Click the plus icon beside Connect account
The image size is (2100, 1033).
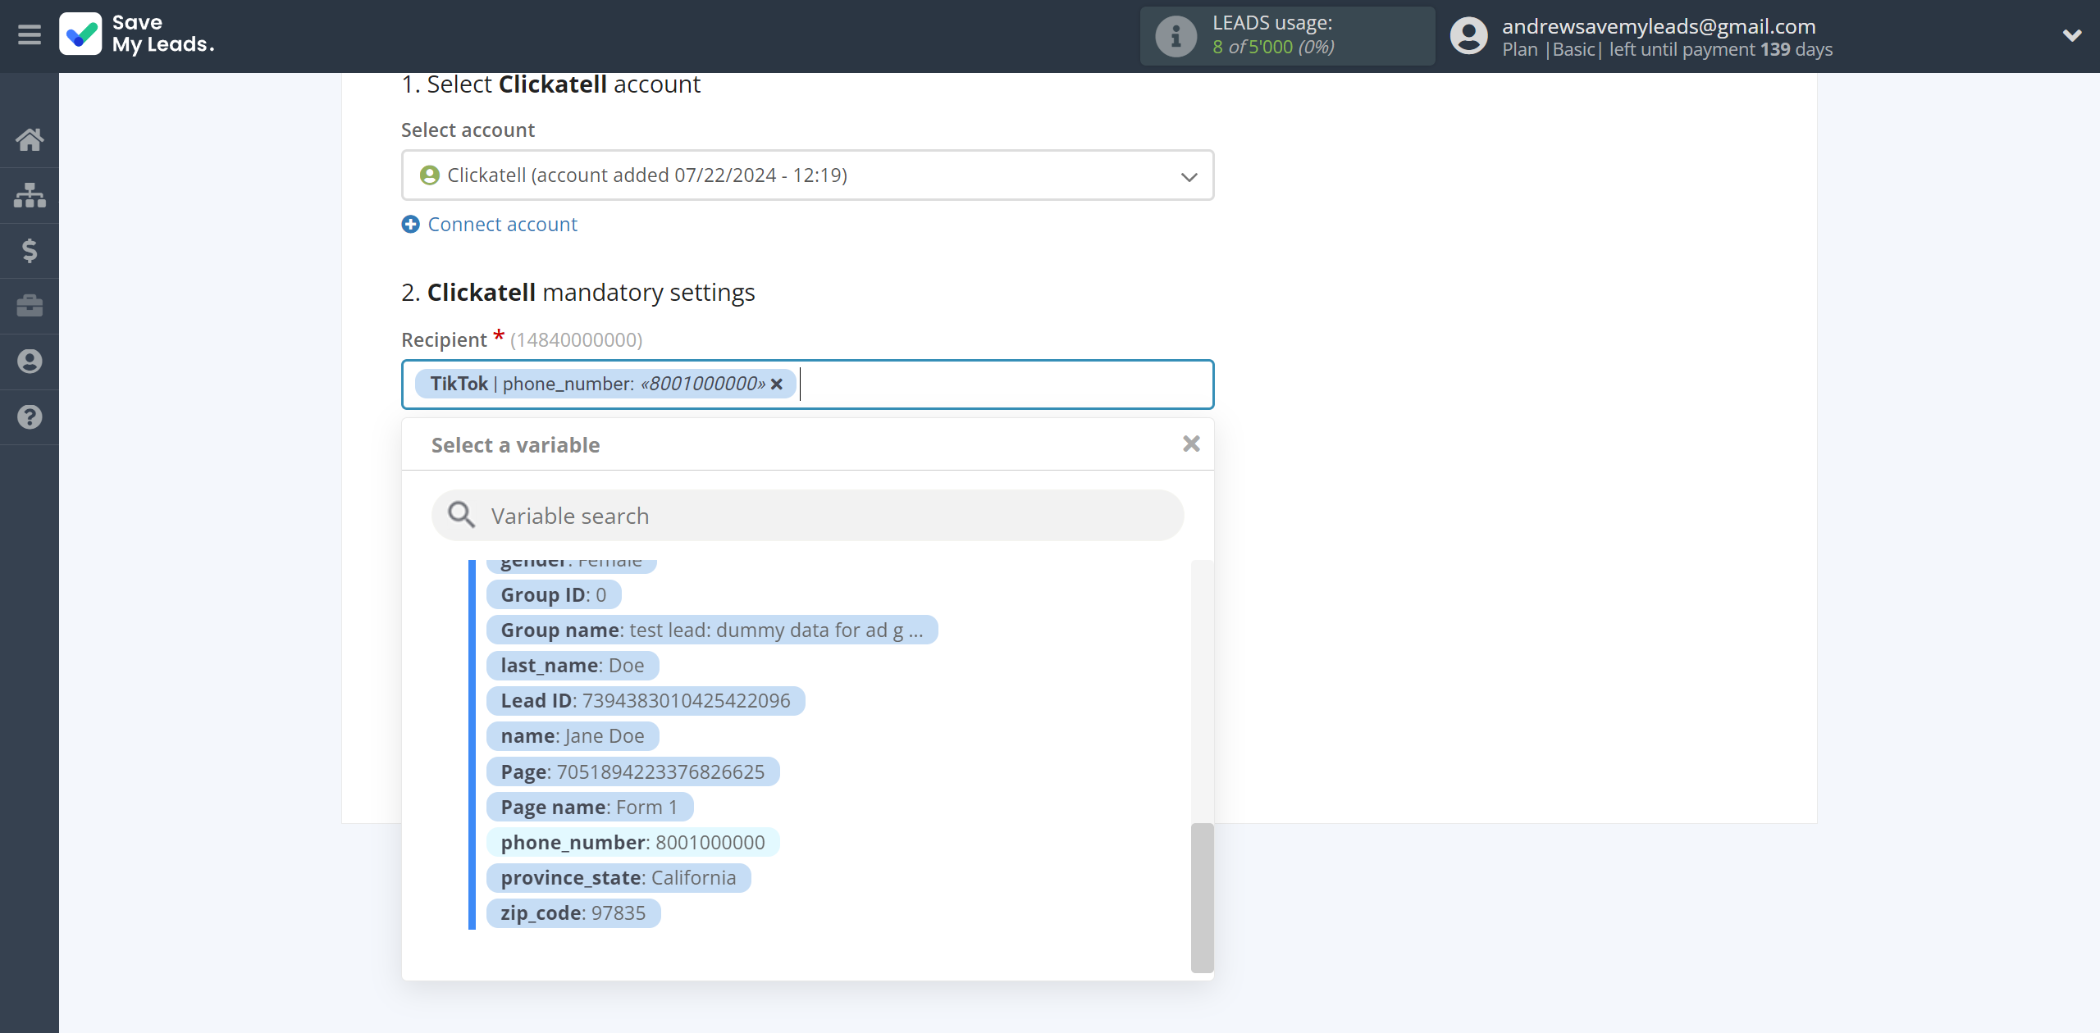[x=410, y=224]
